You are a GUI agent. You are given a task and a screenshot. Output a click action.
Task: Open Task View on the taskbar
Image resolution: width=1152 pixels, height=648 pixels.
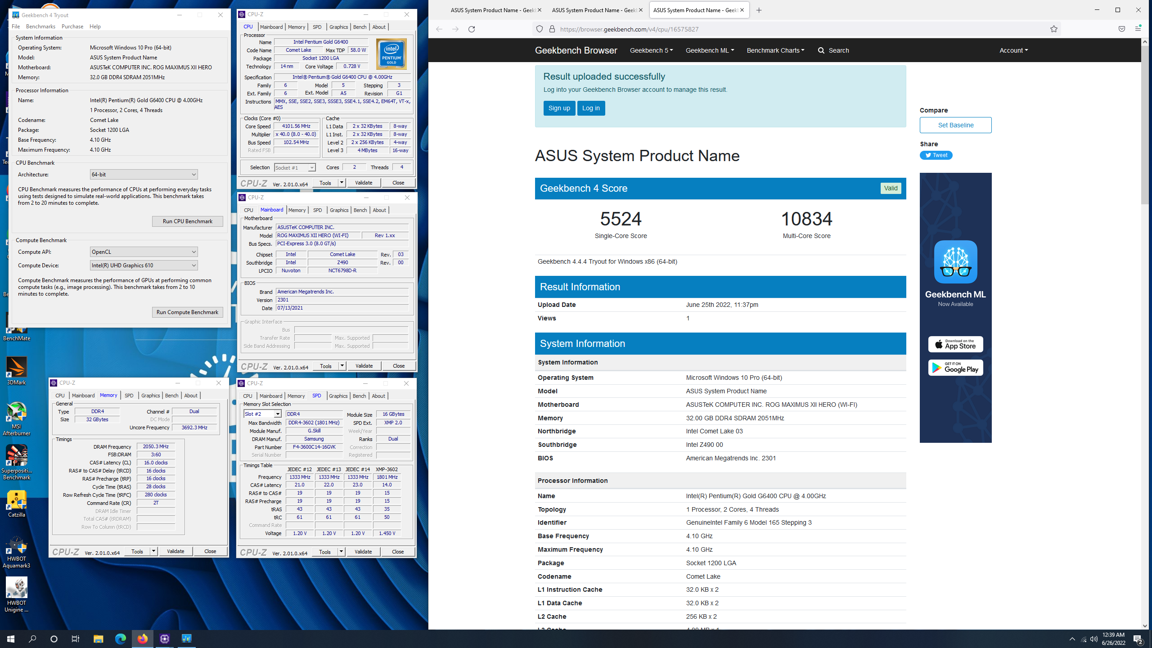[76, 639]
